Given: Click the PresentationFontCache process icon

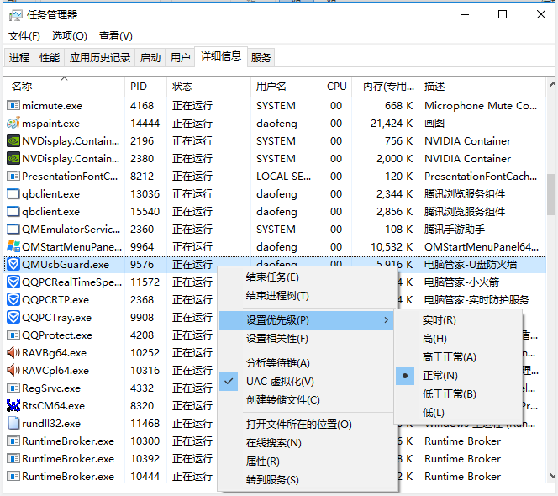Looking at the screenshot, I should (13, 177).
